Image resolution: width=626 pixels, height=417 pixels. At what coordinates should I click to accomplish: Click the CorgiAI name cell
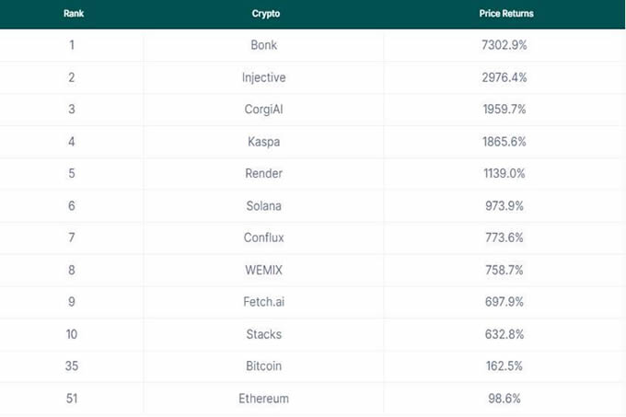(263, 109)
